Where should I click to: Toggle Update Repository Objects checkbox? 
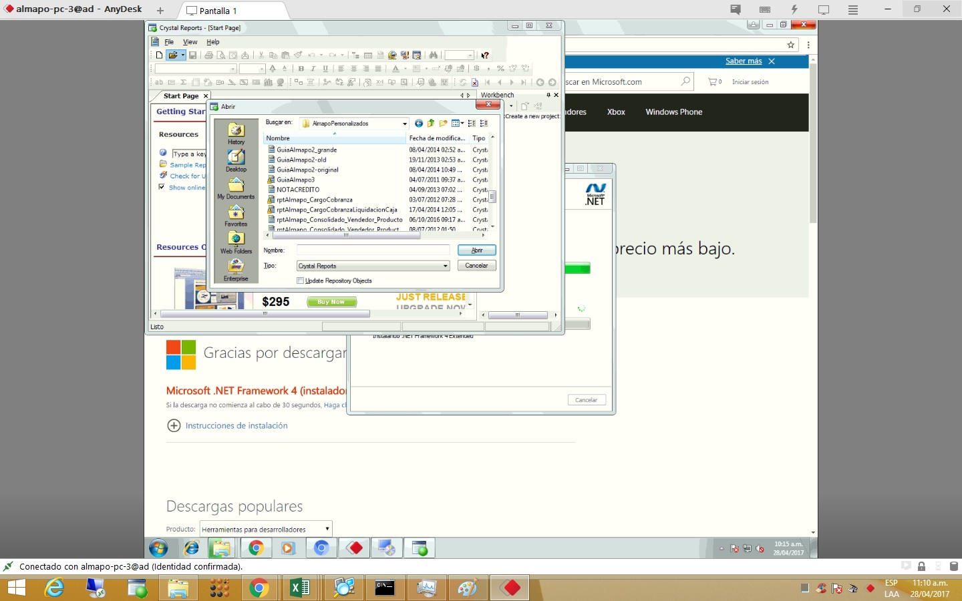(x=301, y=281)
